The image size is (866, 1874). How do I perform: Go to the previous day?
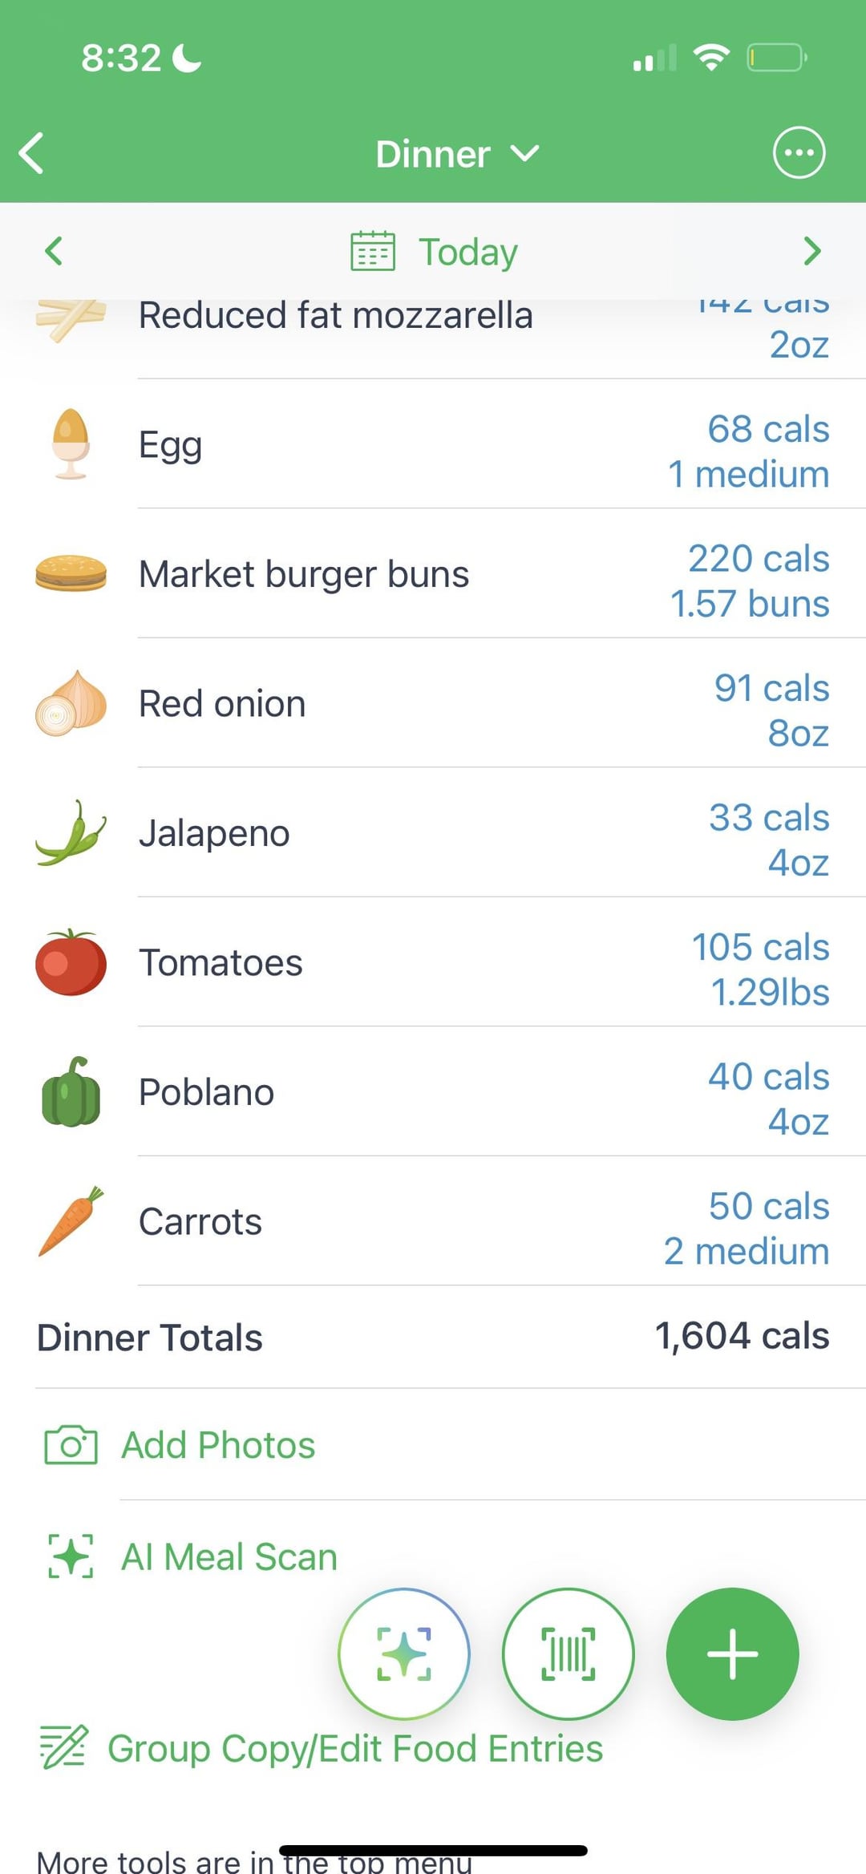(54, 251)
